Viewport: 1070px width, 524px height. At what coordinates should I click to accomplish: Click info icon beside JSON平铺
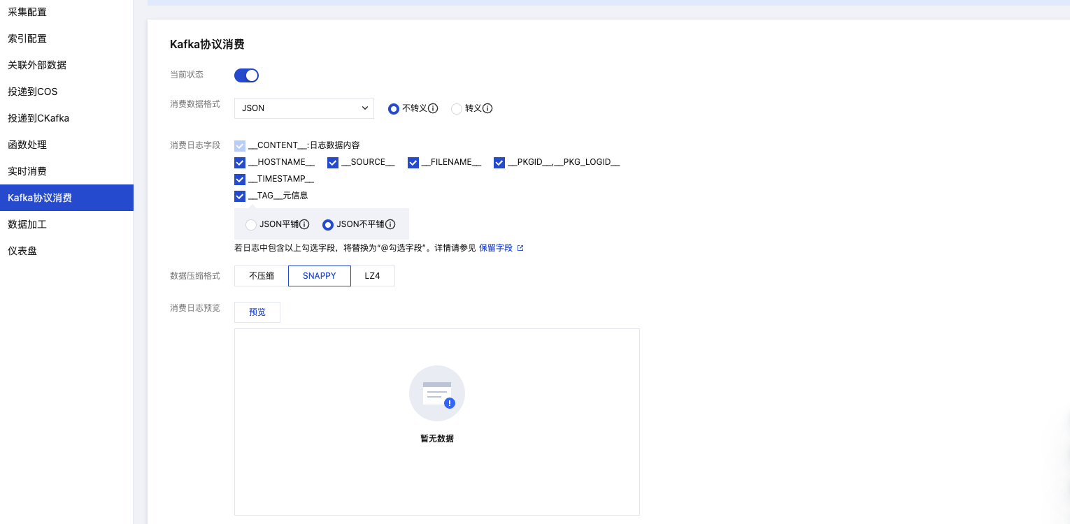point(305,225)
